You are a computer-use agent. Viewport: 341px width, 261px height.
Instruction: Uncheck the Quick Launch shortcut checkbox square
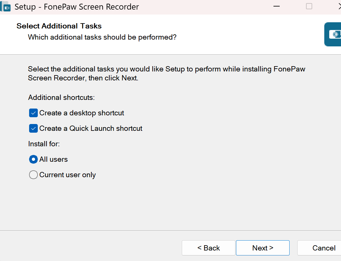(x=33, y=129)
